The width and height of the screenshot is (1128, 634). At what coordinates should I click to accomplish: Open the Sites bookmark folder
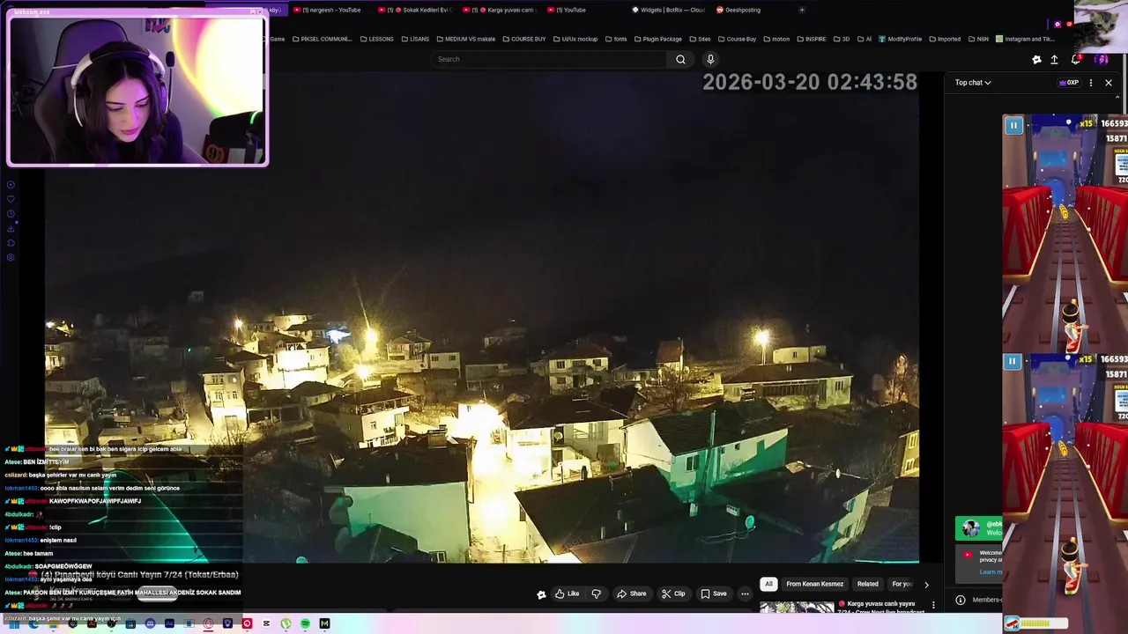coord(700,39)
